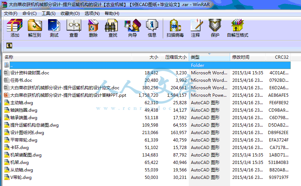This screenshot has width=301, height=186.
Task: Open the 工具(S) menu
Action: click(x=48, y=14)
